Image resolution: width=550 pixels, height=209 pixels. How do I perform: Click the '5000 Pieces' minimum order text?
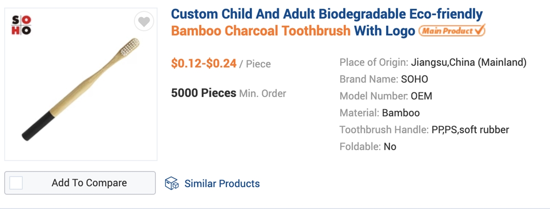tap(203, 93)
